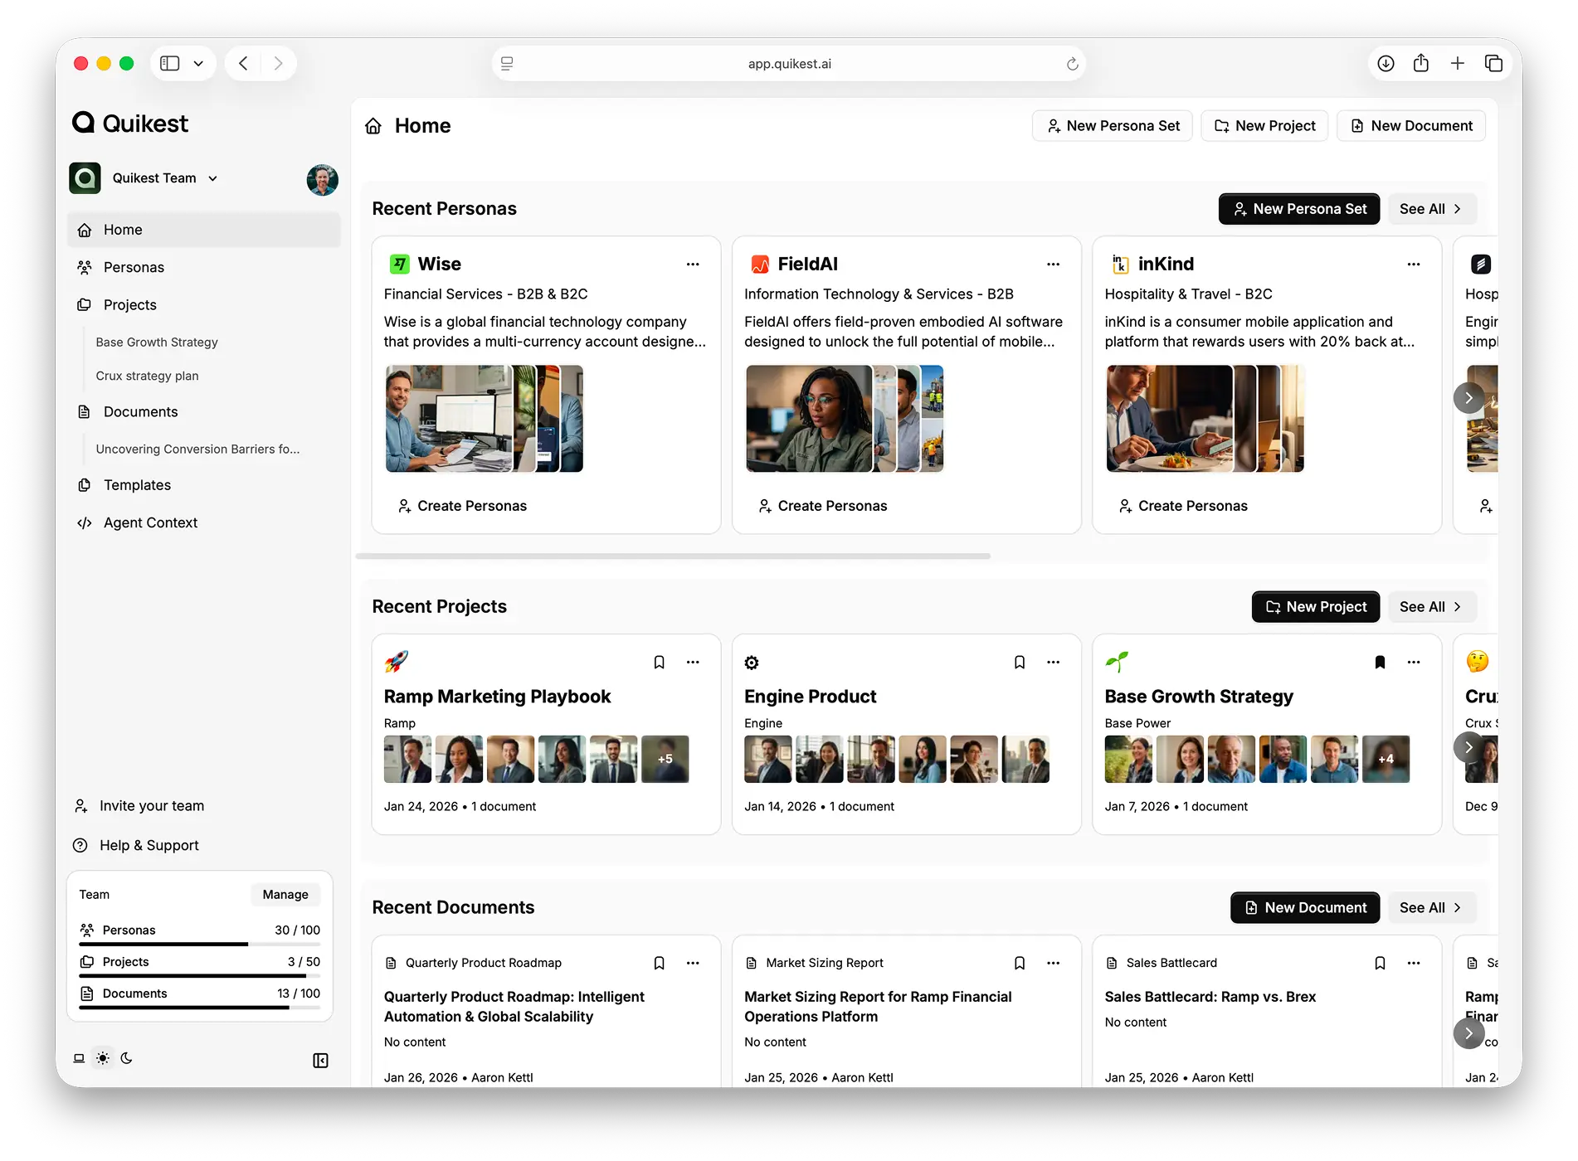Click New Document in top header
1578x1161 pixels.
click(1411, 126)
